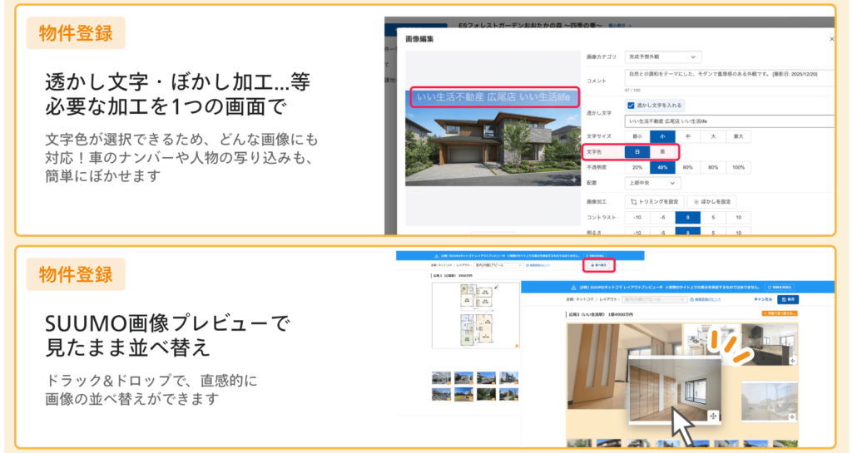Click the 保存 save button
852x453 pixels.
click(787, 299)
